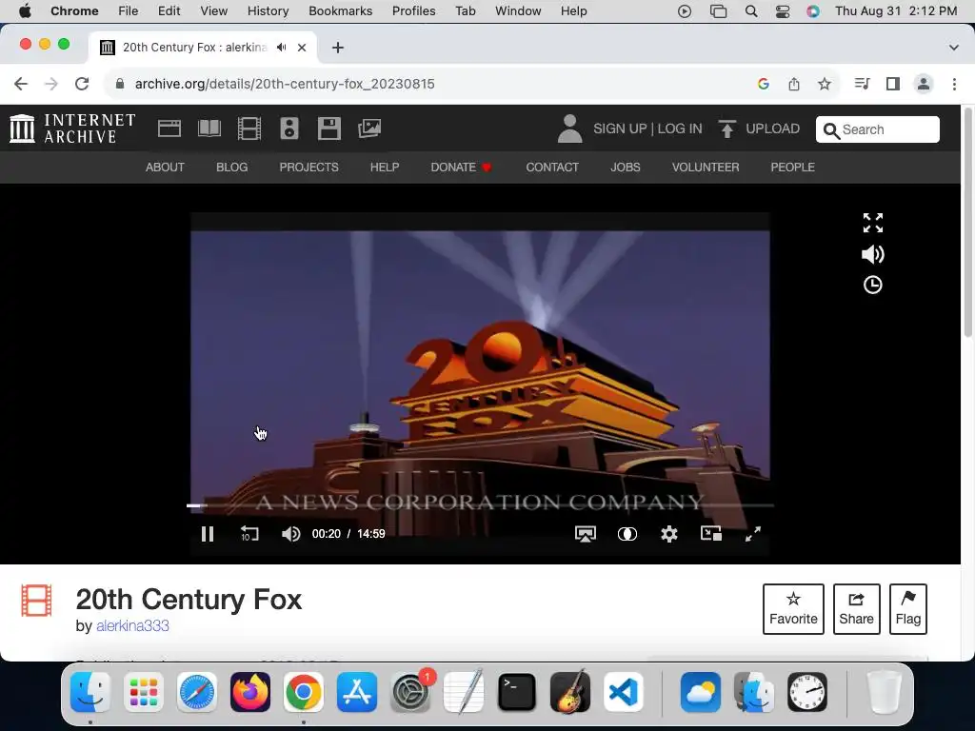
Task: Click the Share button
Action: [856, 609]
